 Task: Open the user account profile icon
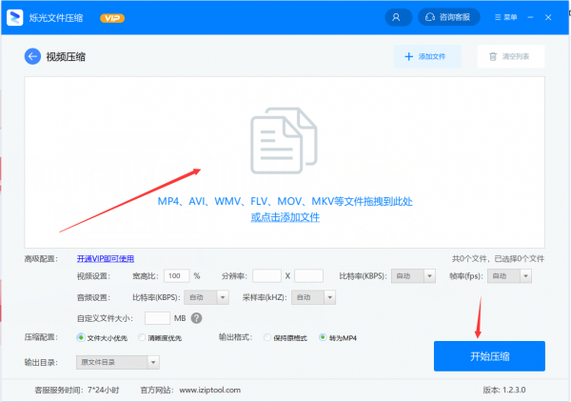coord(396,17)
